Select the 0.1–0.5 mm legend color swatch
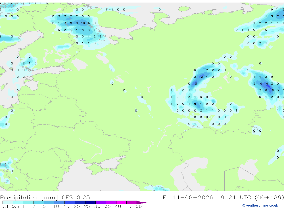The image size is (284, 208). click(8, 202)
